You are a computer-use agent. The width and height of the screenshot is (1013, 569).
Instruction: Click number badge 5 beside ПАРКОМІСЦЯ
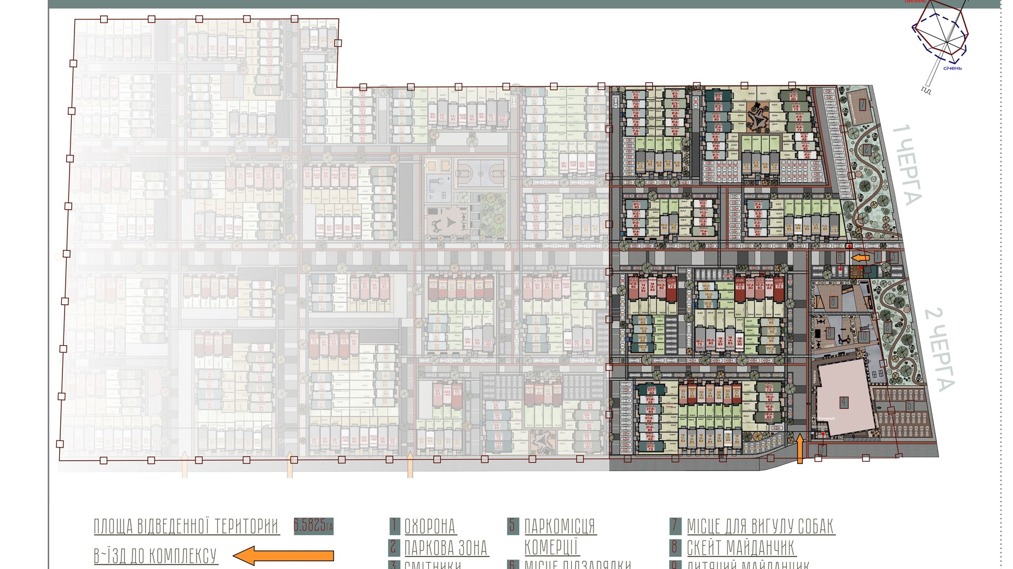point(513,526)
